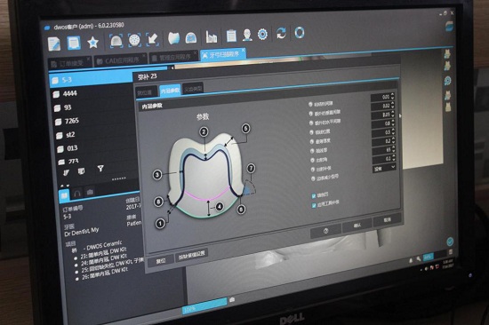This screenshot has width=489, height=325.
Task: Click the person/user icon in toolbar
Action: point(247,35)
